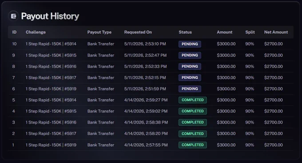
Task: Click the $2700.00 net amount in row 1
Action: 274,145
